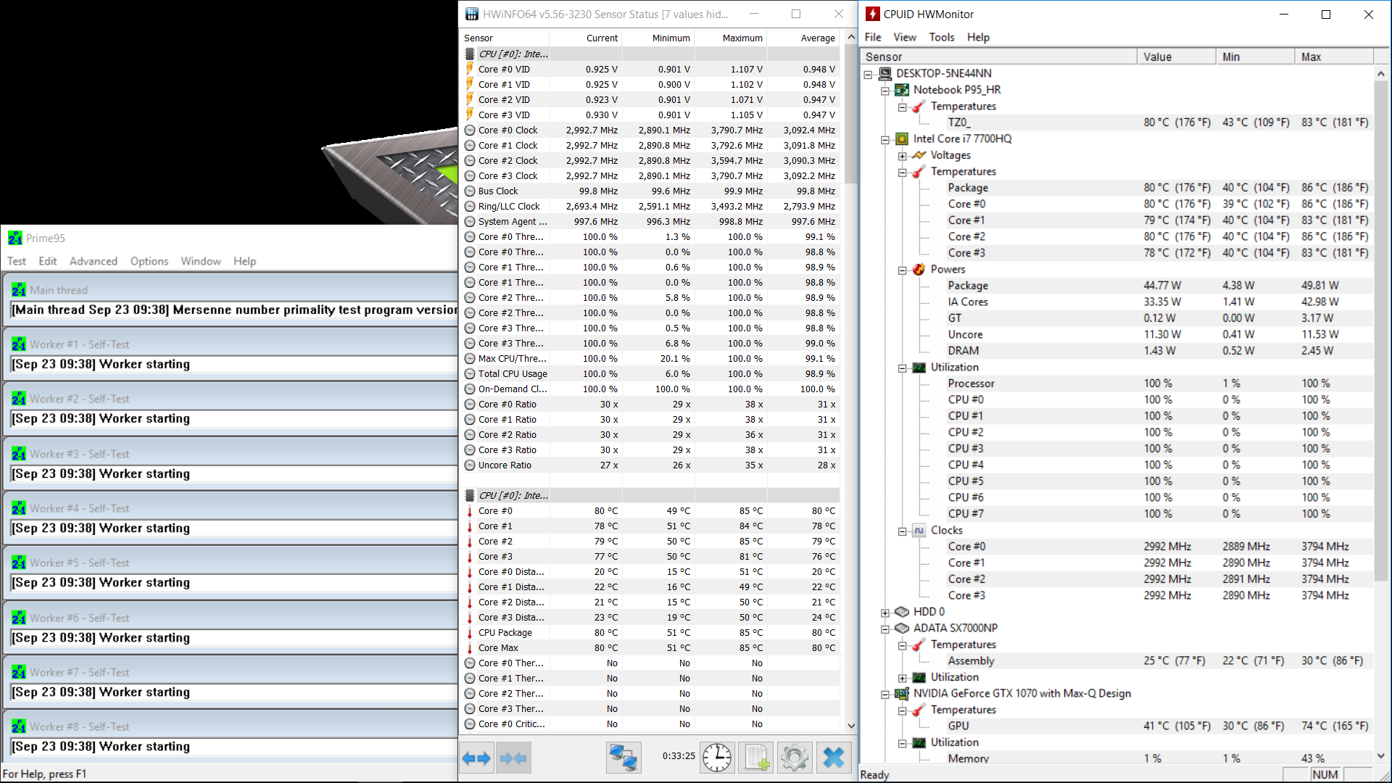The height and width of the screenshot is (783, 1392).
Task: Click HWMonitor vertical scrollbar down arrow
Action: [x=1380, y=756]
